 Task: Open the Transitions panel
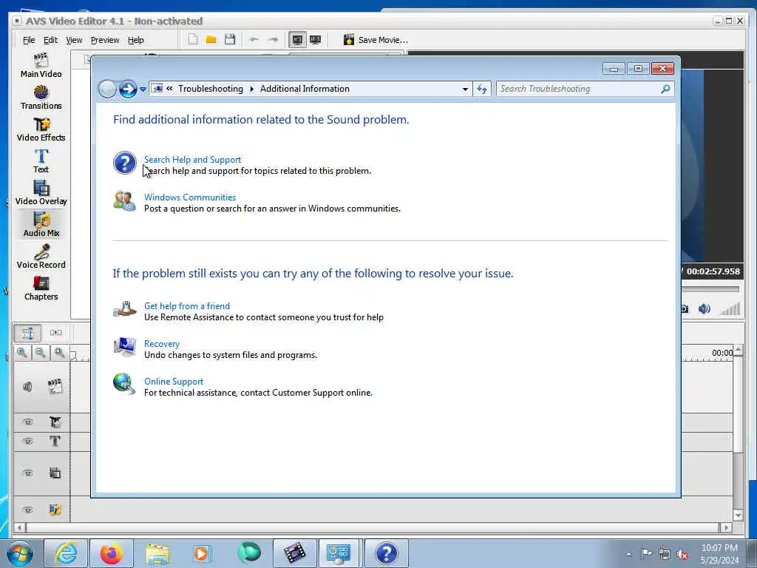click(x=41, y=97)
